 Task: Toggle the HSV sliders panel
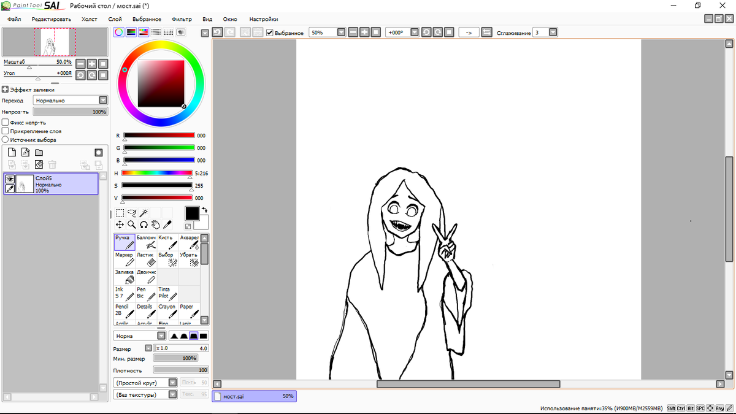click(x=144, y=32)
